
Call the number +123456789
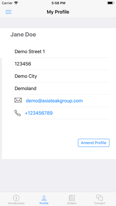pos(39,113)
